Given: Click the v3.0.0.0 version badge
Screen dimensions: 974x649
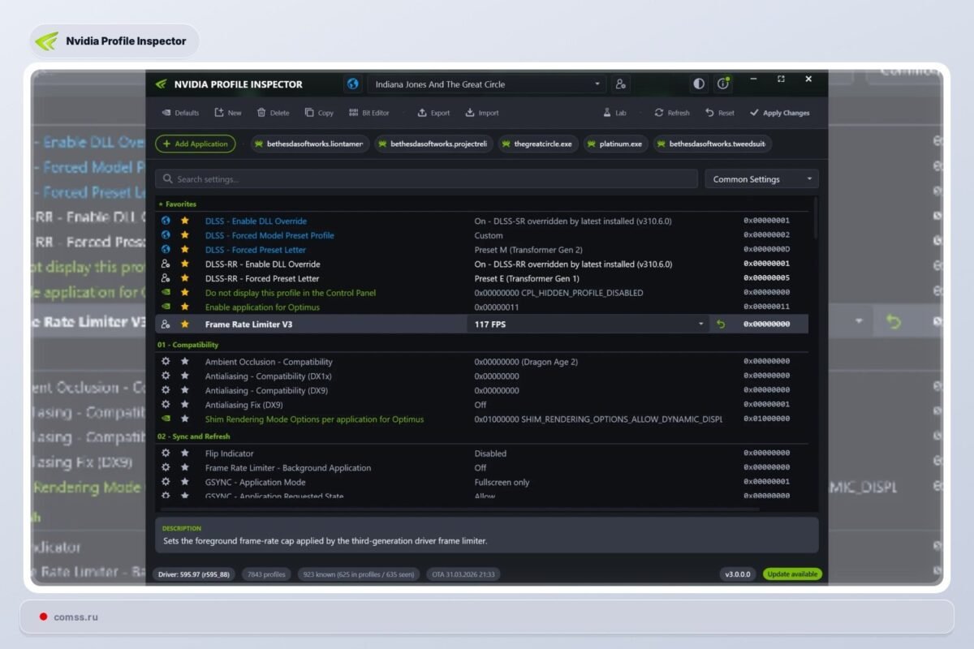Looking at the screenshot, I should pyautogui.click(x=737, y=574).
